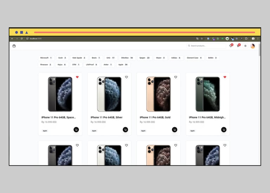Image resolution: width=270 pixels, height=193 pixels.
Task: Open the iPhone 11 Pro Silver image
Action: 109,94
